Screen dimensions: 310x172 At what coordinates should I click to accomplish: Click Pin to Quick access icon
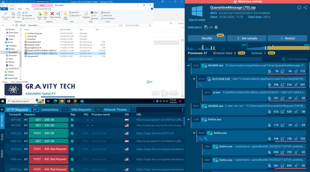pyautogui.click(x=5, y=16)
